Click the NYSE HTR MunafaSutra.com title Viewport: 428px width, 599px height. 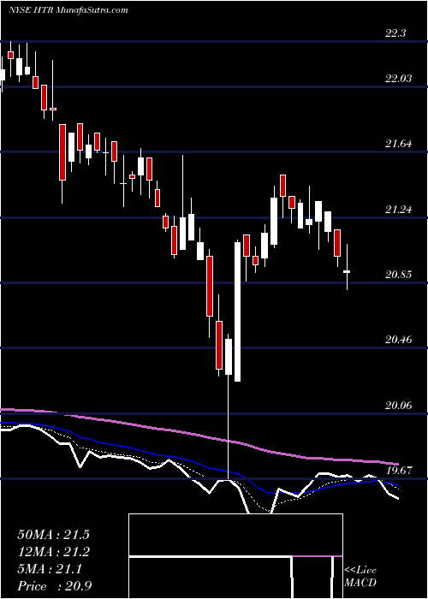[x=68, y=10]
